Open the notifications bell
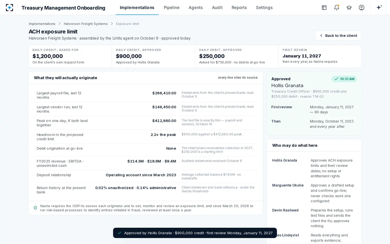The width and height of the screenshot is (390, 244). click(337, 8)
